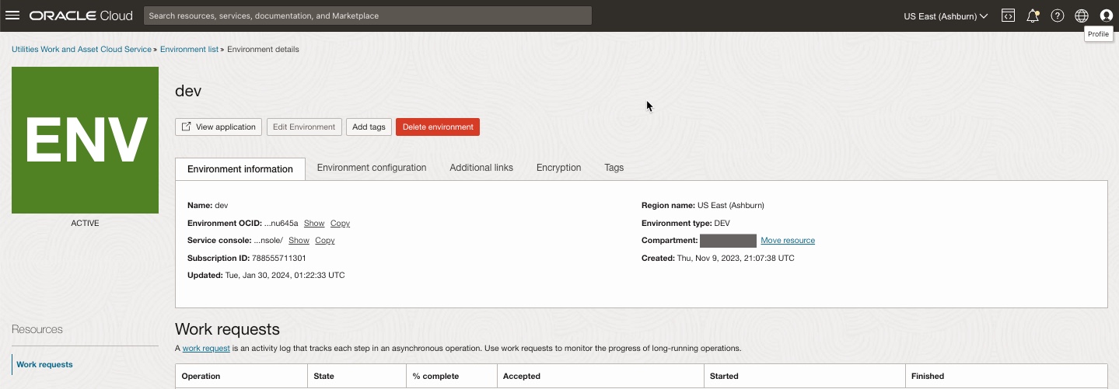Screen dimensions: 1119x389
Task: Click the Subscription ID value 788555711301
Action: (278, 258)
